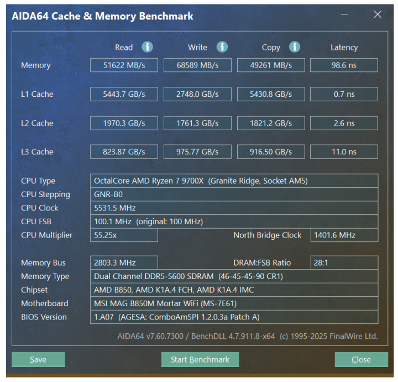Screen dimensions: 398x382
Task: Click the Memory row label
Action: (36, 65)
